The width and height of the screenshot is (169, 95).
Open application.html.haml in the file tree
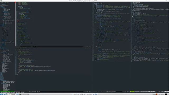click(9, 43)
